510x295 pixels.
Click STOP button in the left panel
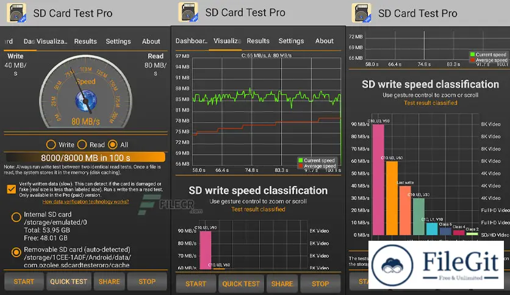(x=147, y=282)
